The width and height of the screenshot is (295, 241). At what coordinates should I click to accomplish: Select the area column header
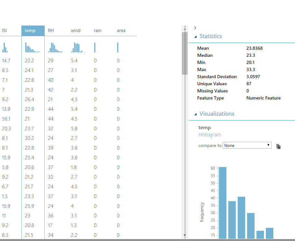pyautogui.click(x=121, y=31)
